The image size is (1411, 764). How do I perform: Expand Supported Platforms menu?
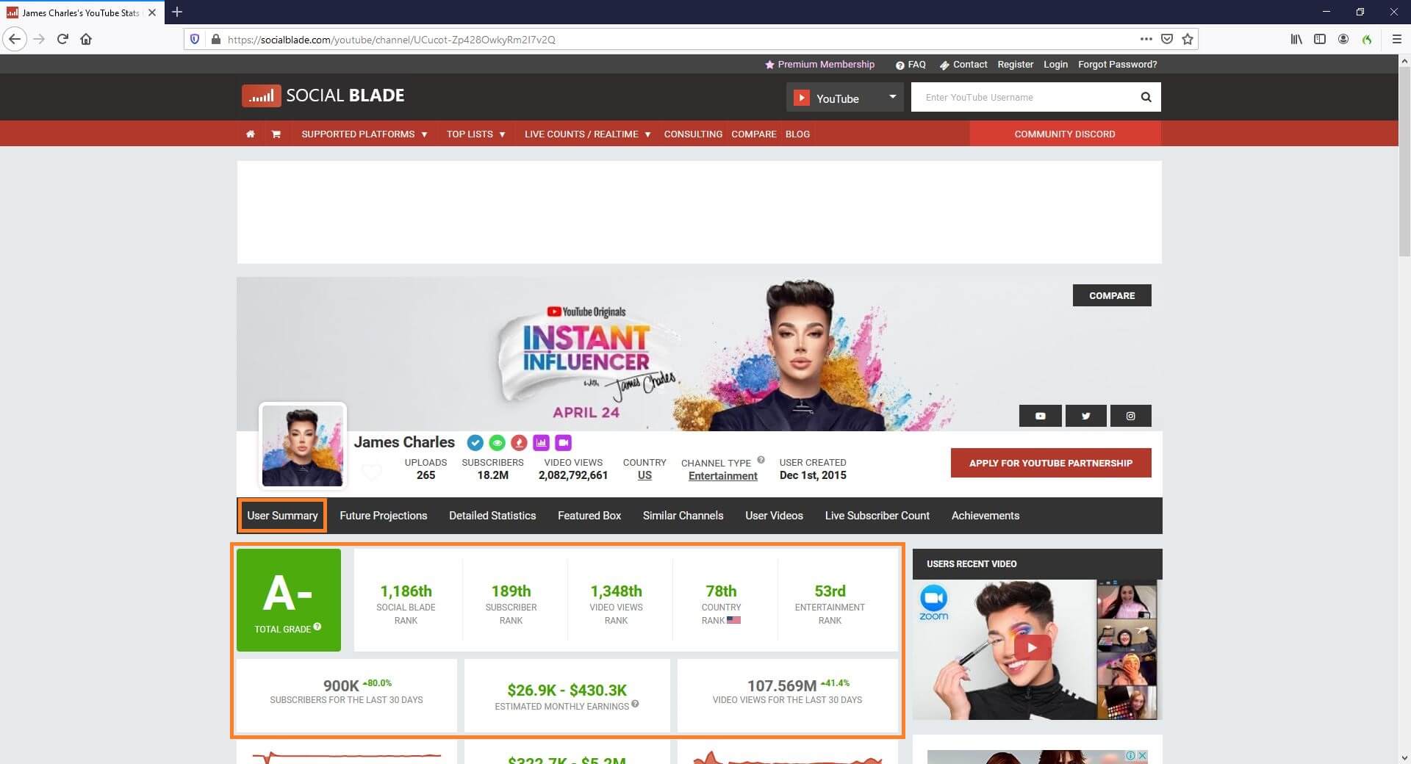365,134
